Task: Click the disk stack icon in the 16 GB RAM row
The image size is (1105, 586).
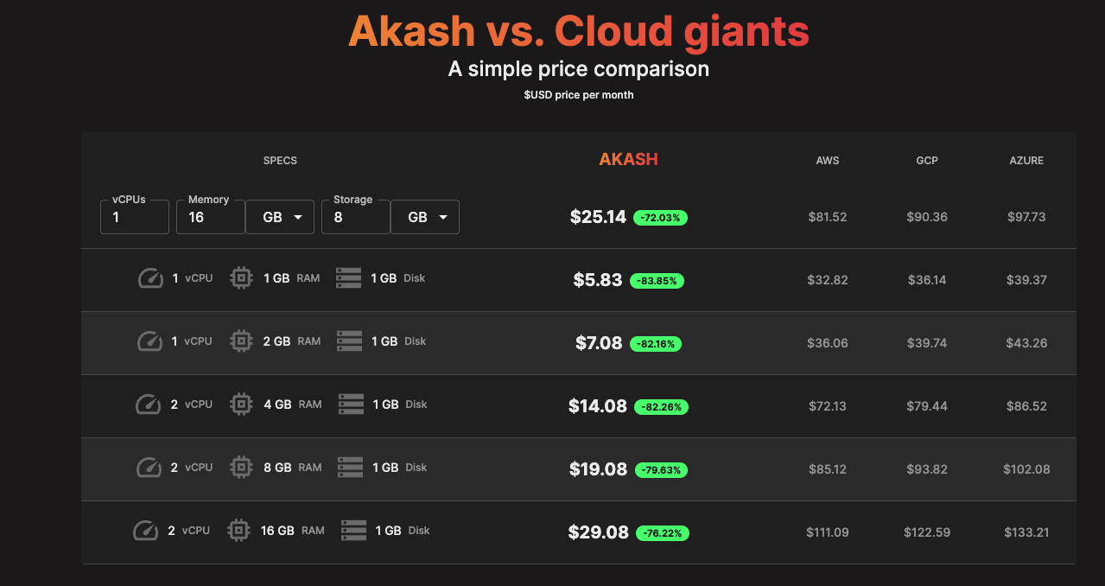Action: pyautogui.click(x=354, y=530)
